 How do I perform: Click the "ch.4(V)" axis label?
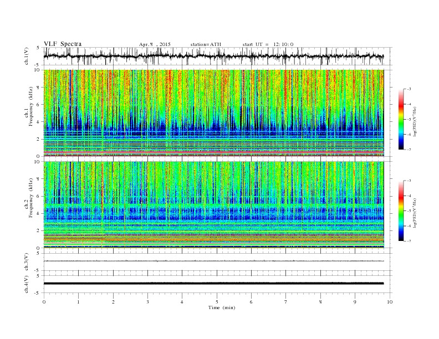27,284
